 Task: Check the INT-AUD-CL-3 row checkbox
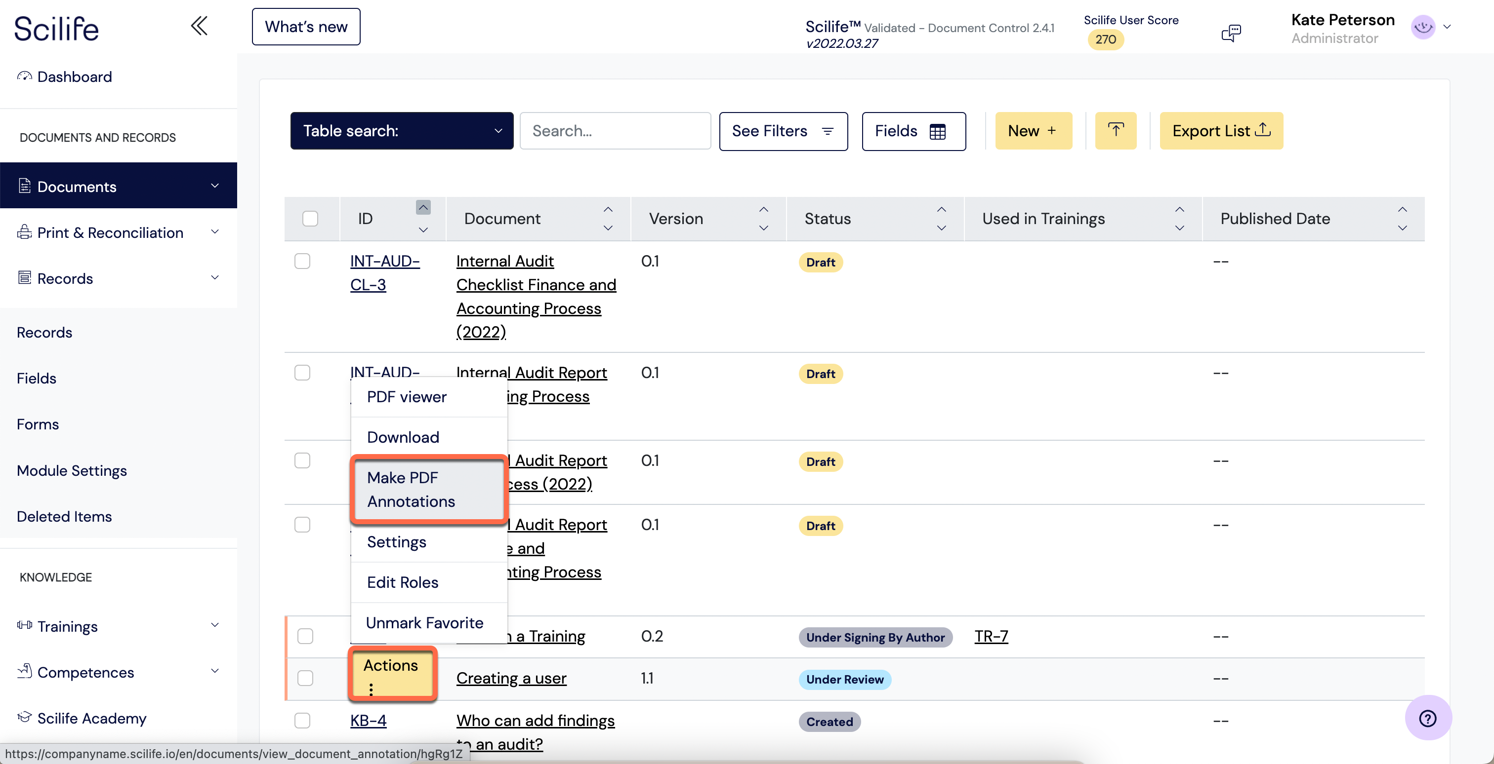coord(302,261)
